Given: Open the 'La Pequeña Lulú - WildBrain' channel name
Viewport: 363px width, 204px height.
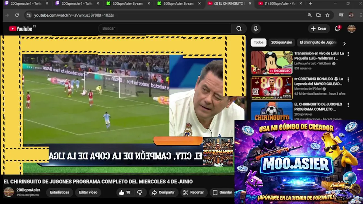Looking at the screenshot, I should [313, 63].
